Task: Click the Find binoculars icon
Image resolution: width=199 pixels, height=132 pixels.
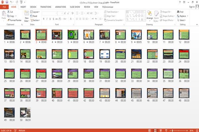Action: tap(178, 12)
